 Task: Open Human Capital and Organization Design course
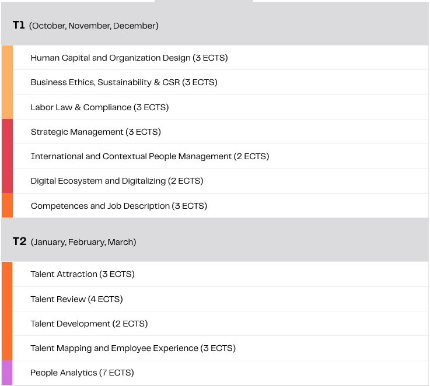click(x=129, y=58)
